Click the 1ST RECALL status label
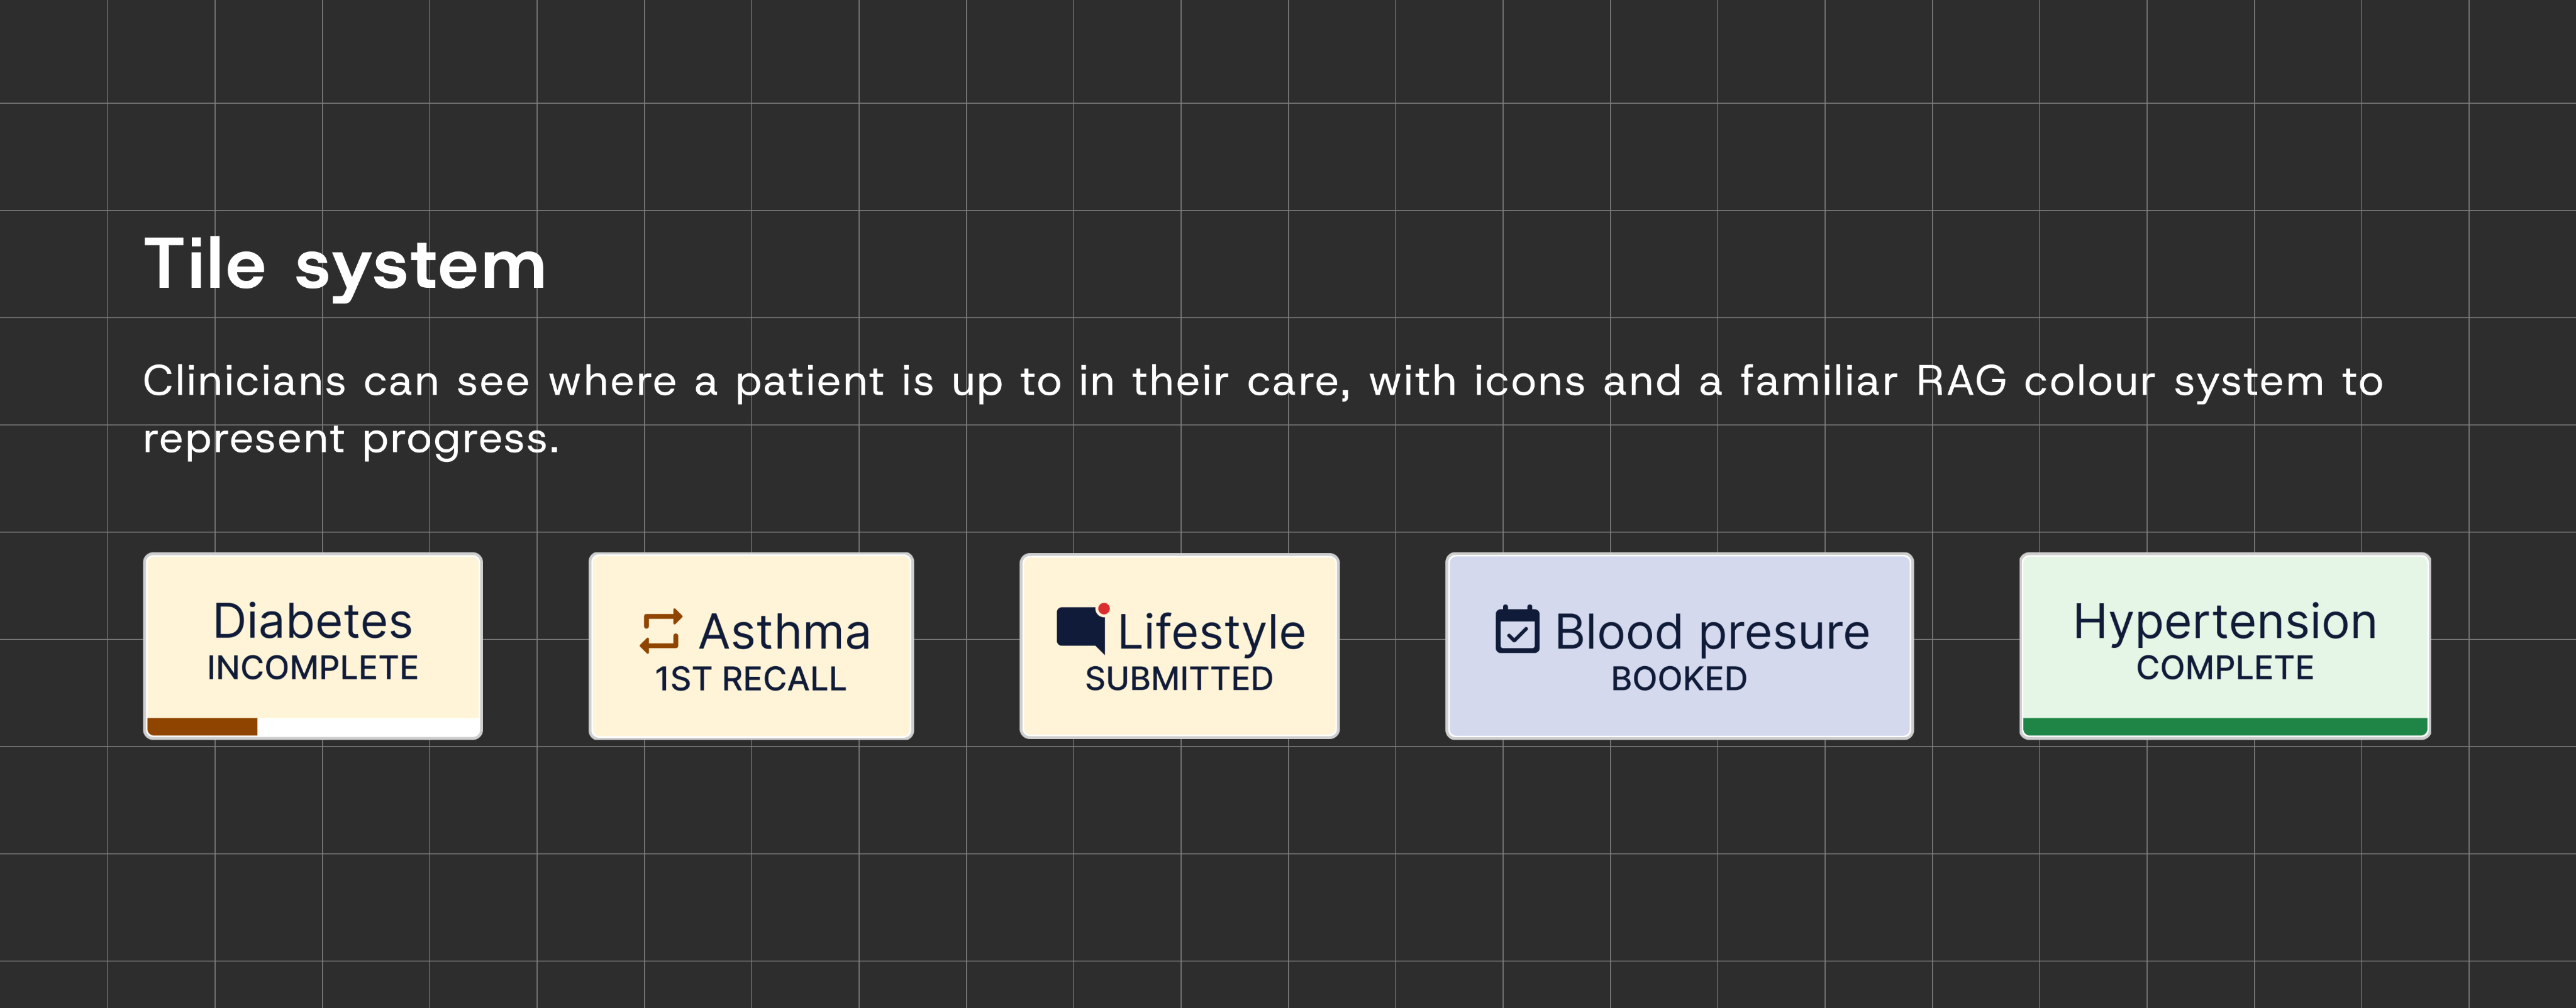Screen dimensions: 2576x1008 click(x=750, y=678)
